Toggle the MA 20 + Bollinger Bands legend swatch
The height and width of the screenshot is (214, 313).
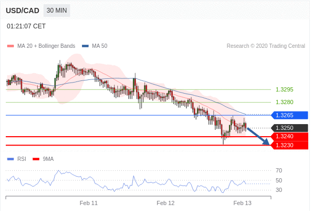(11, 46)
